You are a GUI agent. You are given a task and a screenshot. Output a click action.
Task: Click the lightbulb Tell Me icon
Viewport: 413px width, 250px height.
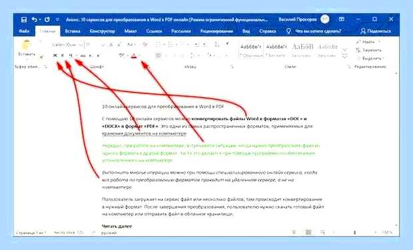[288, 31]
